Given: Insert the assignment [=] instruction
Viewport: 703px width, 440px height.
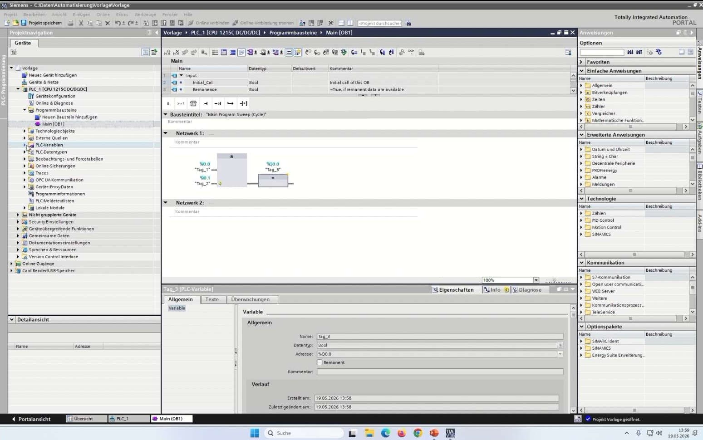Looking at the screenshot, I should 244,103.
